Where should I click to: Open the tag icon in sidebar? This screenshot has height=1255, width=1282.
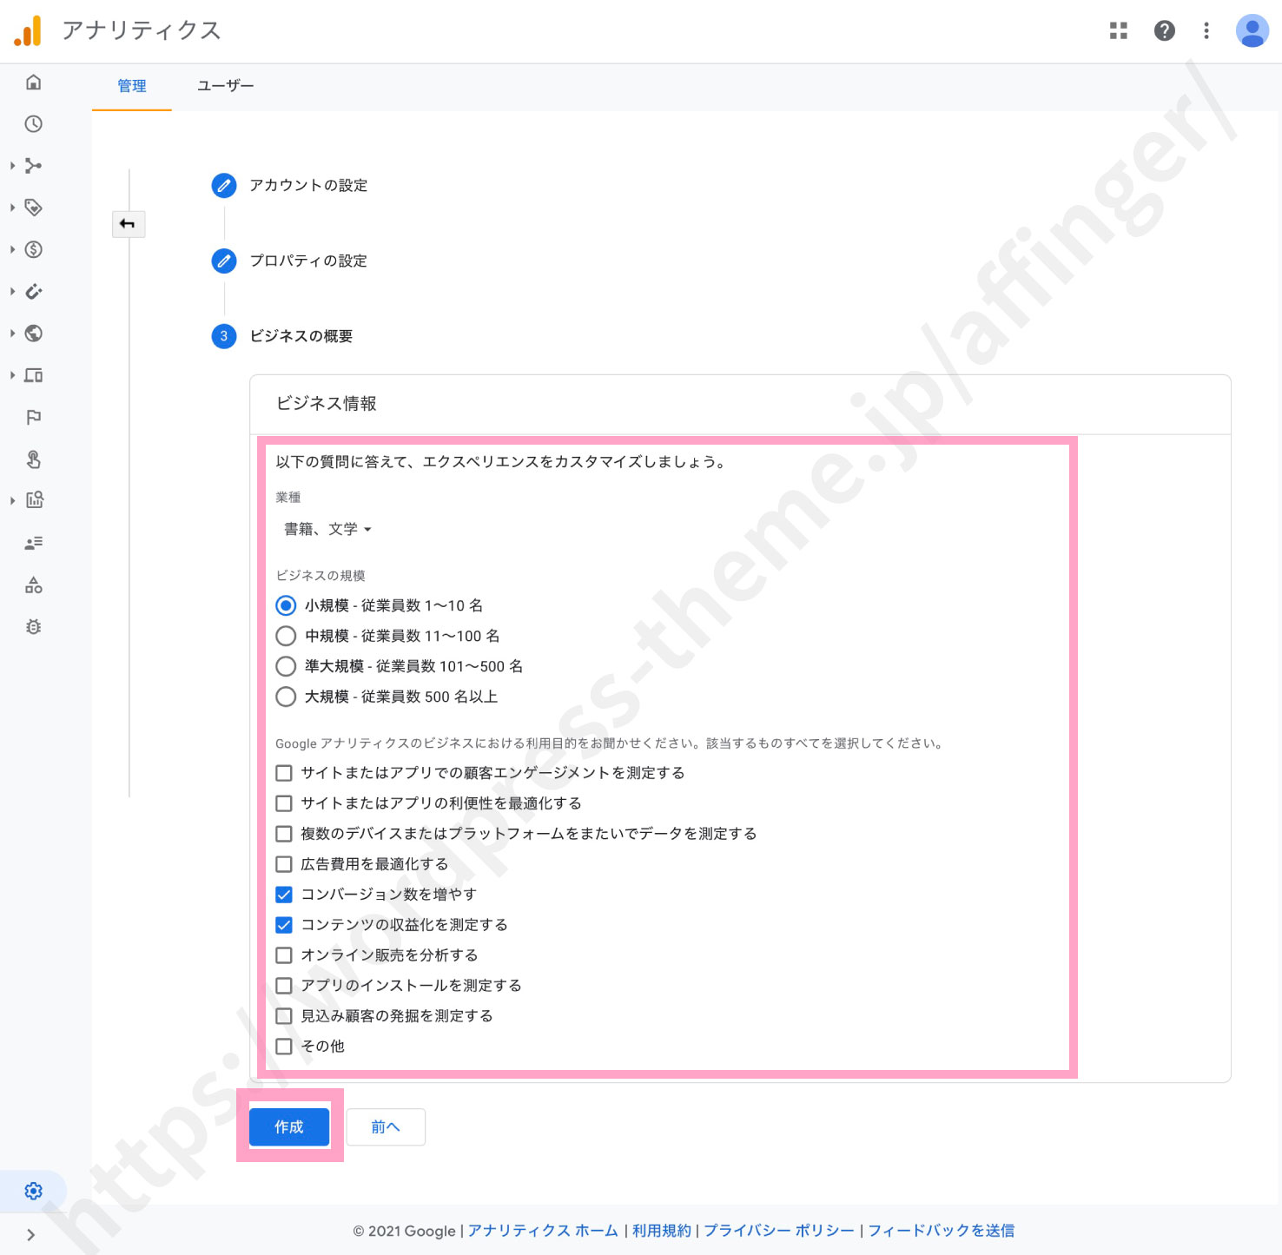(x=34, y=208)
